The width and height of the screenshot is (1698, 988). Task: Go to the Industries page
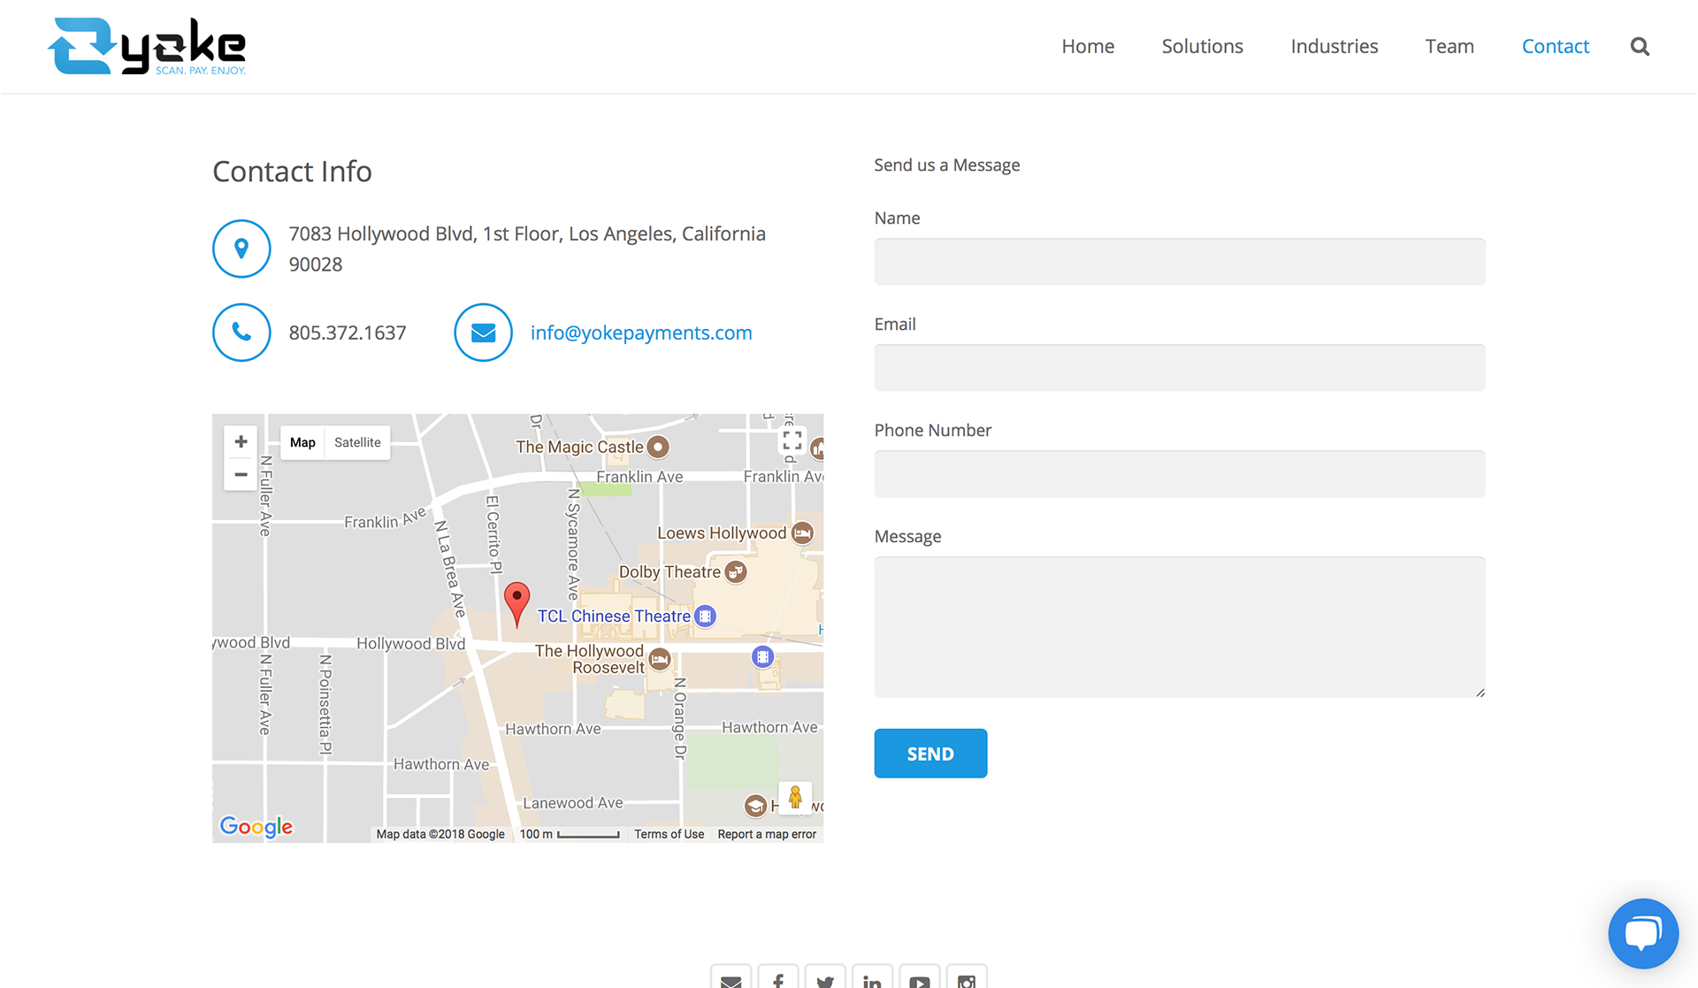pos(1334,47)
